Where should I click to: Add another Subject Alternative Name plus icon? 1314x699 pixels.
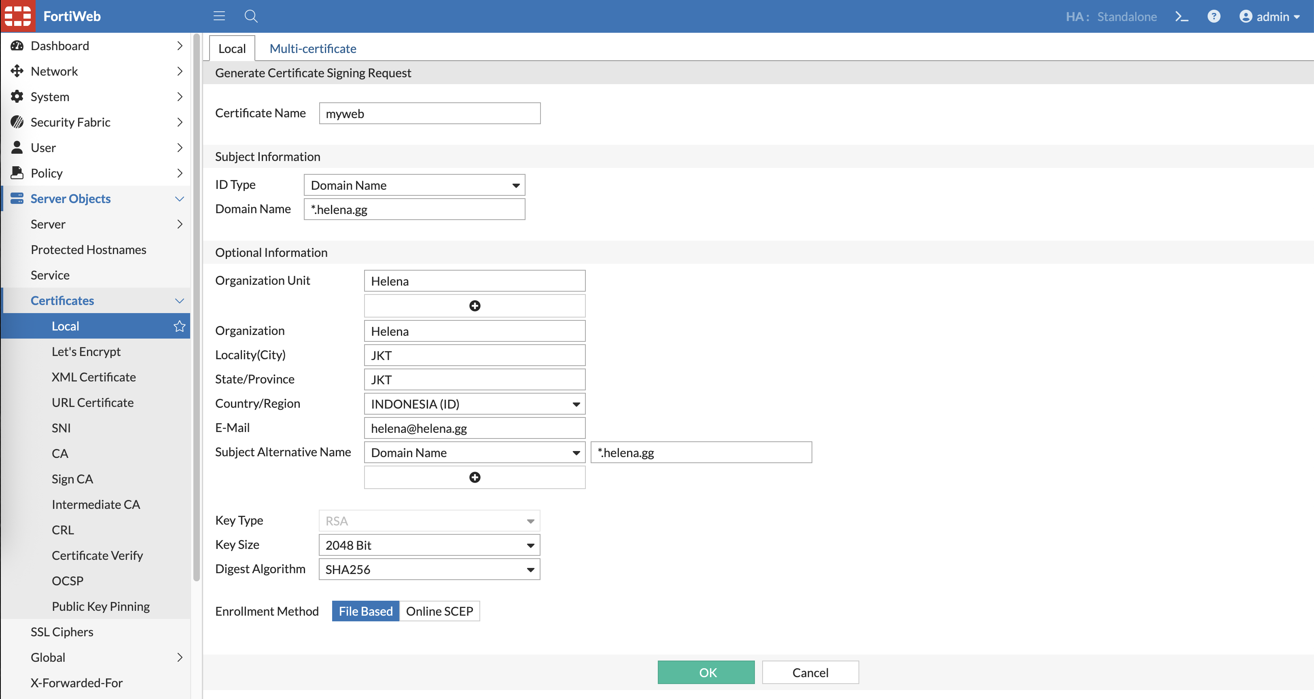475,477
